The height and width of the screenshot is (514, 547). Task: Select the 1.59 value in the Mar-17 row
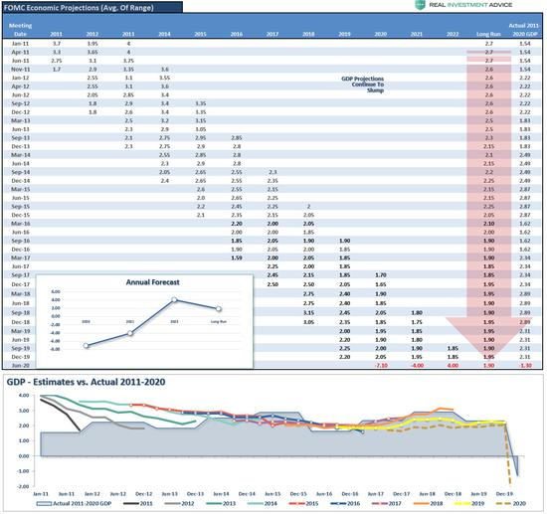(x=237, y=258)
